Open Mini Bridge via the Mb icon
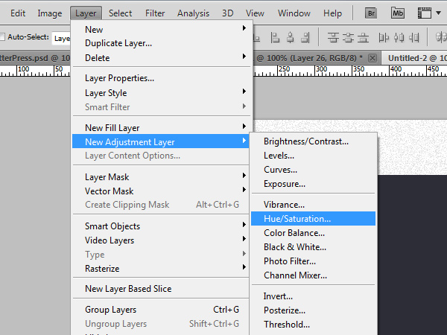The width and height of the screenshot is (447, 335). click(398, 13)
